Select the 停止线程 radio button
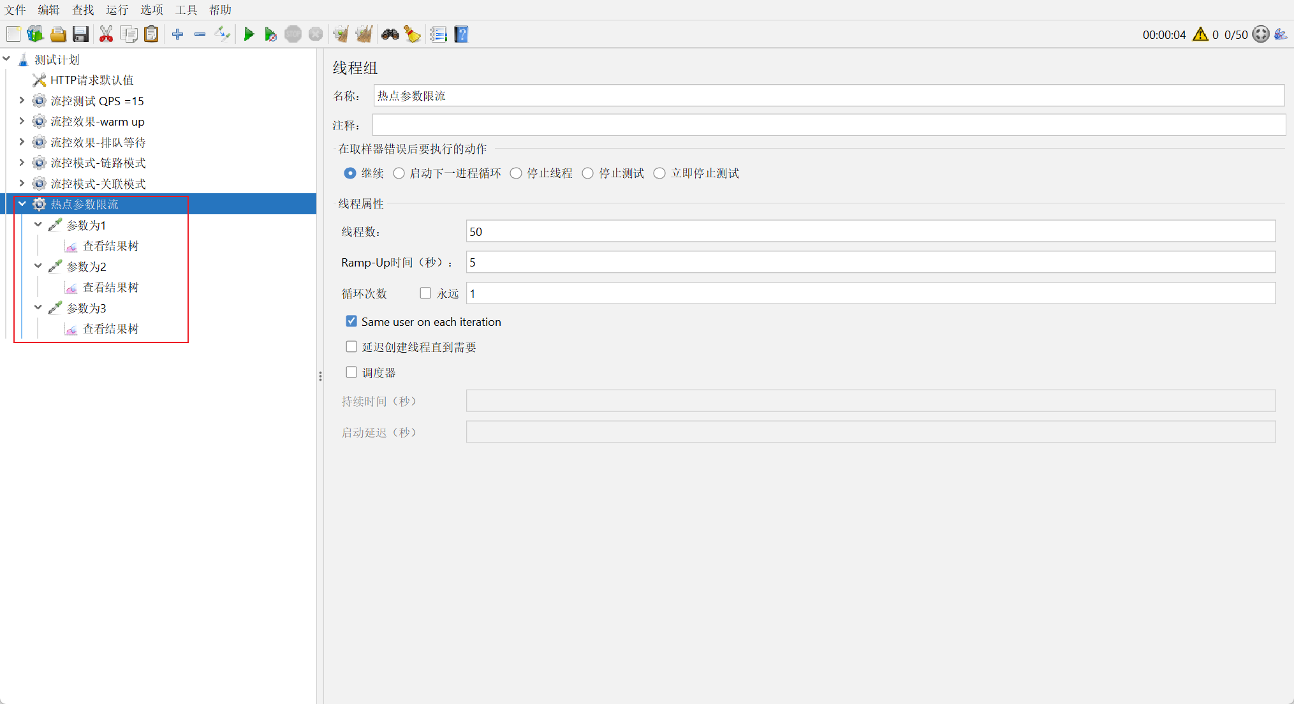1294x704 pixels. [516, 173]
